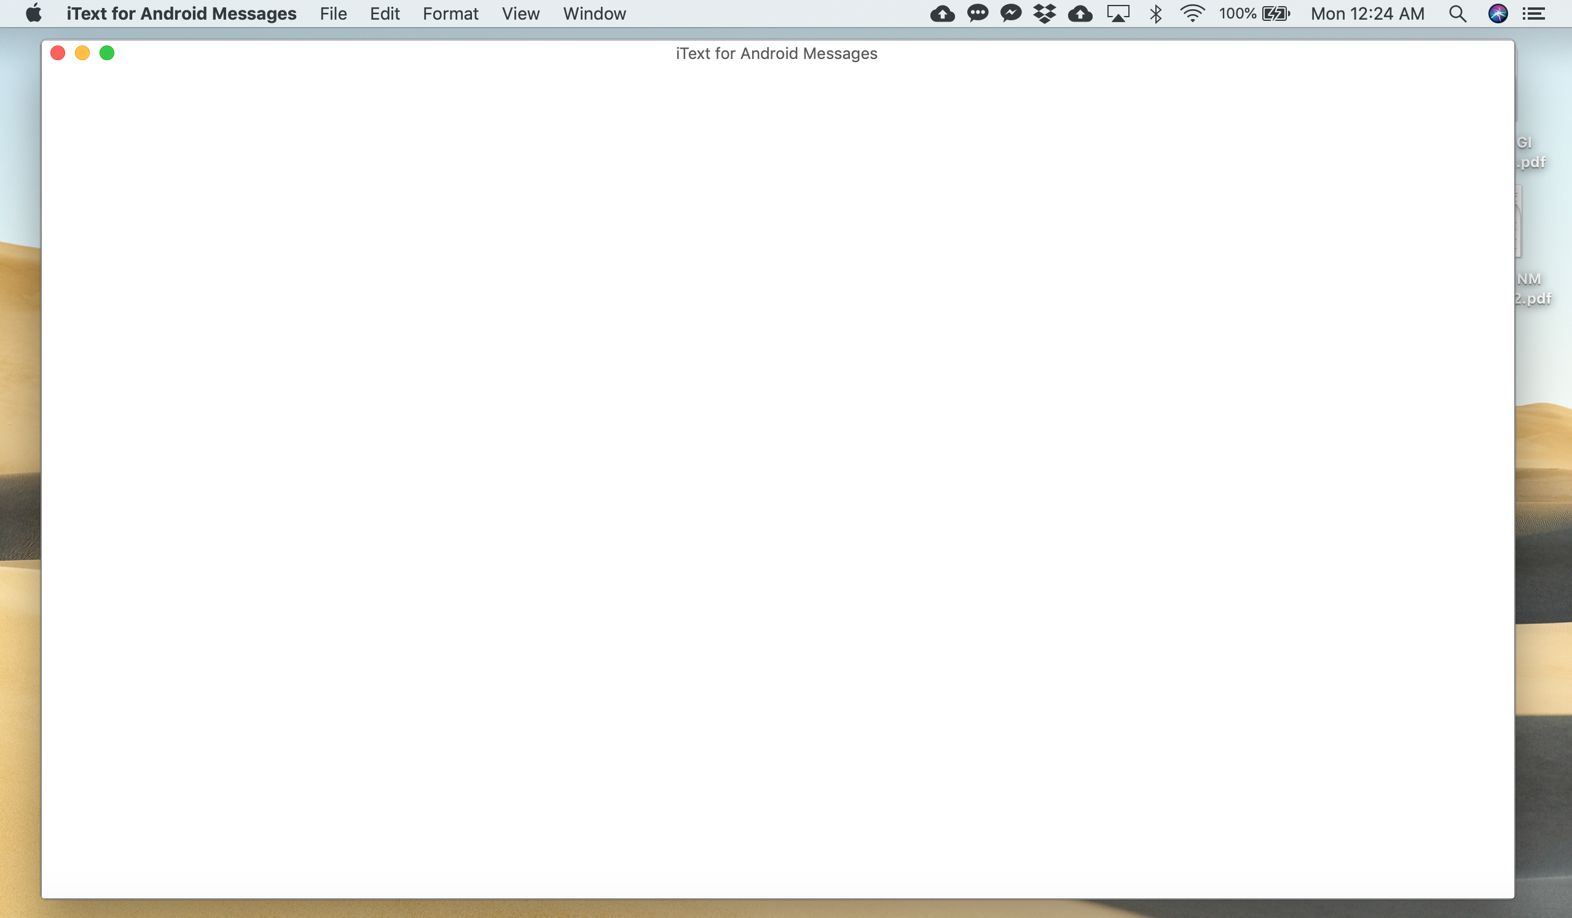
Task: Click the speech bubble with dots icon
Action: pyautogui.click(x=978, y=13)
